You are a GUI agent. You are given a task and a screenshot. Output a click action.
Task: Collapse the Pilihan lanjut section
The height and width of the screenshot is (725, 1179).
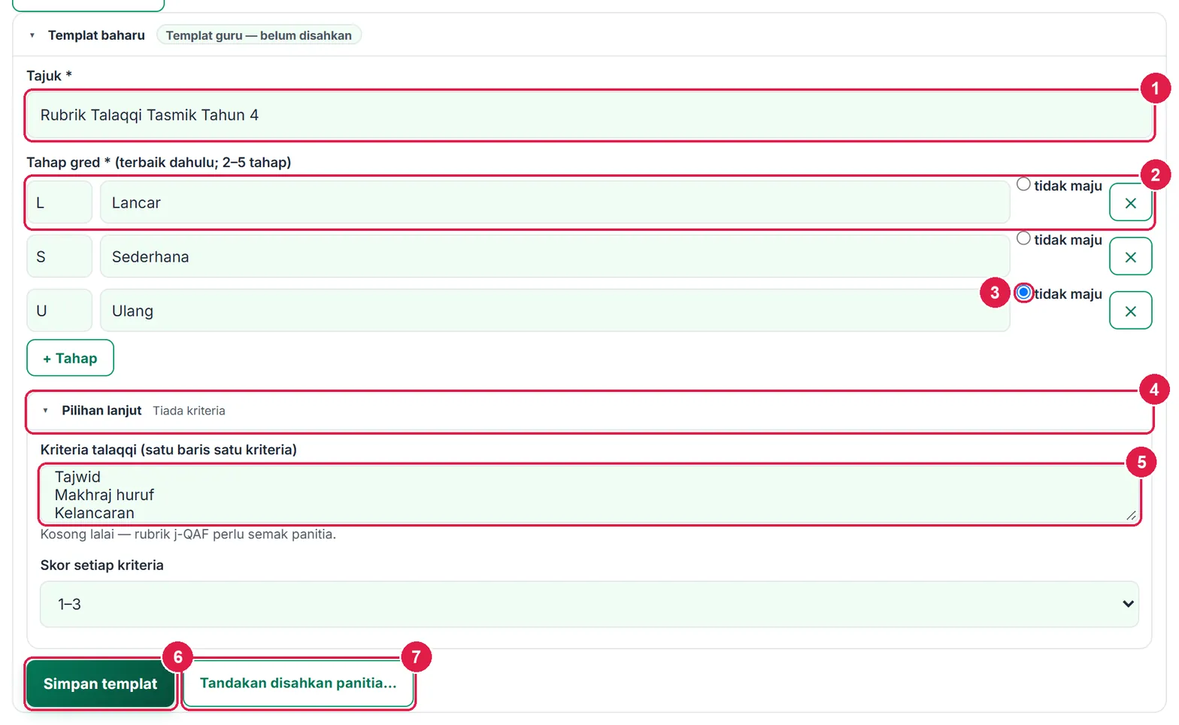[x=46, y=411]
